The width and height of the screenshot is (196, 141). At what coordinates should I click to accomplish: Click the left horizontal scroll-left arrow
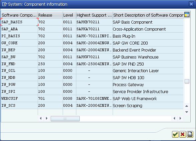click(x=41, y=118)
